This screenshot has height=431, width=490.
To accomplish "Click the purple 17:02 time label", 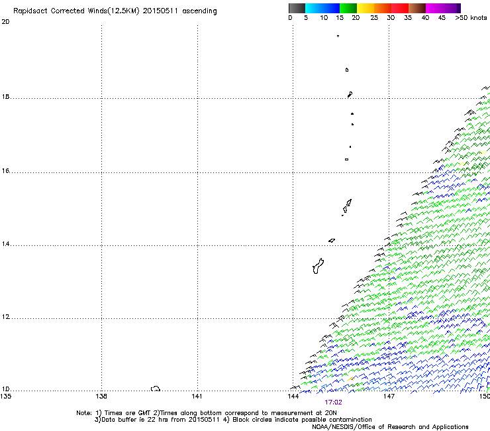I will [x=333, y=402].
